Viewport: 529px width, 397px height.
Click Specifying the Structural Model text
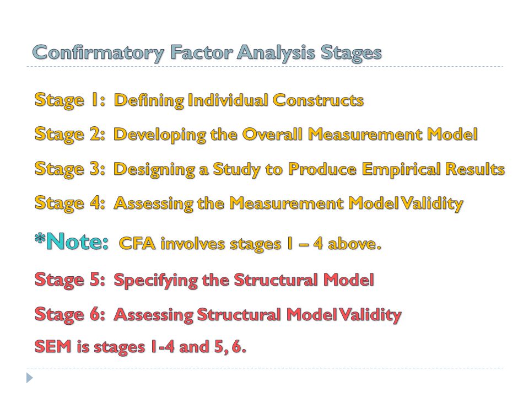click(244, 281)
